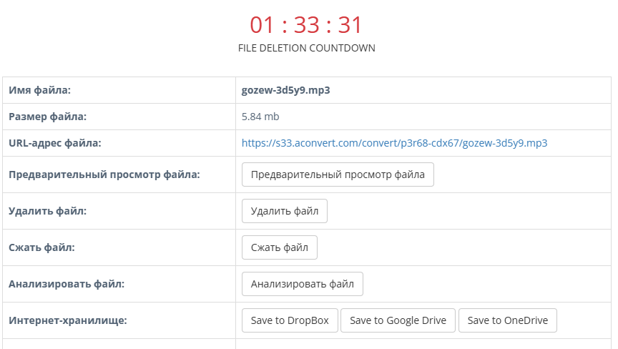Screen dimensions: 618x349
Task: Click the Сжать файл button
Action: [279, 247]
